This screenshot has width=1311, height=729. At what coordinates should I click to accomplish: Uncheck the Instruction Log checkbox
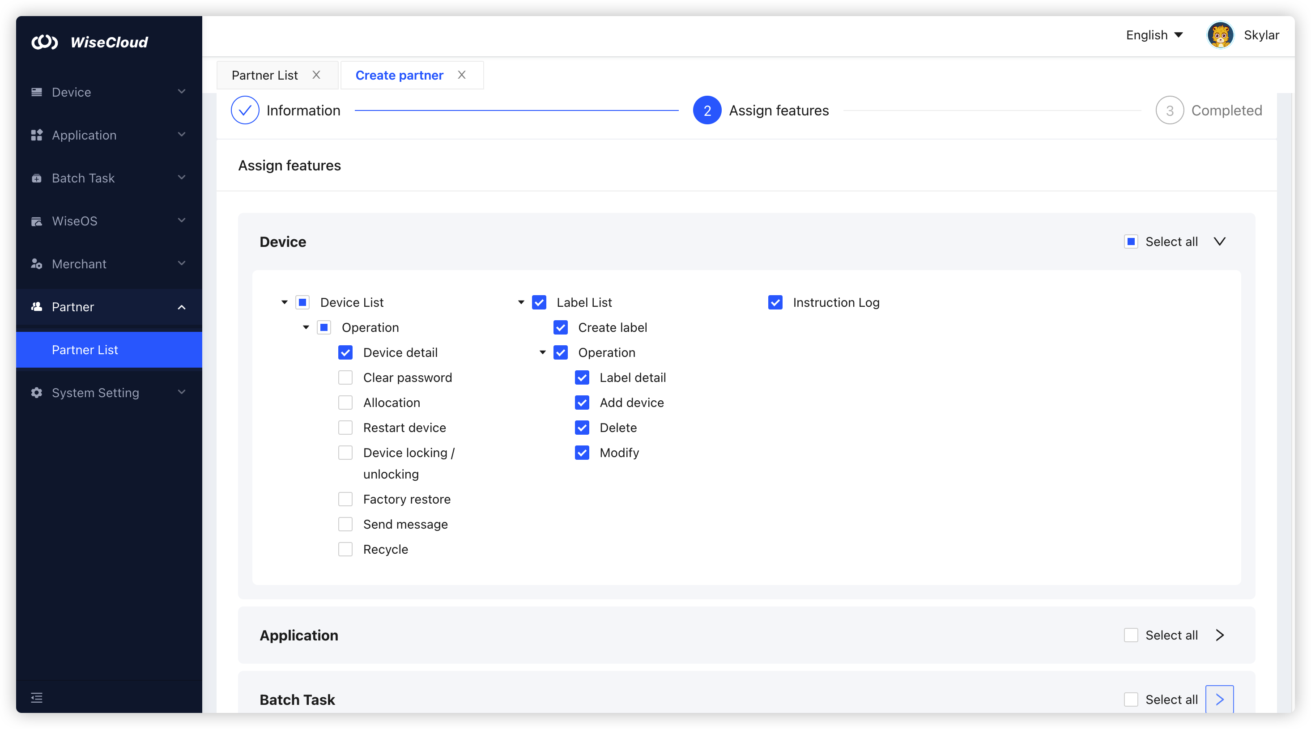pyautogui.click(x=775, y=302)
